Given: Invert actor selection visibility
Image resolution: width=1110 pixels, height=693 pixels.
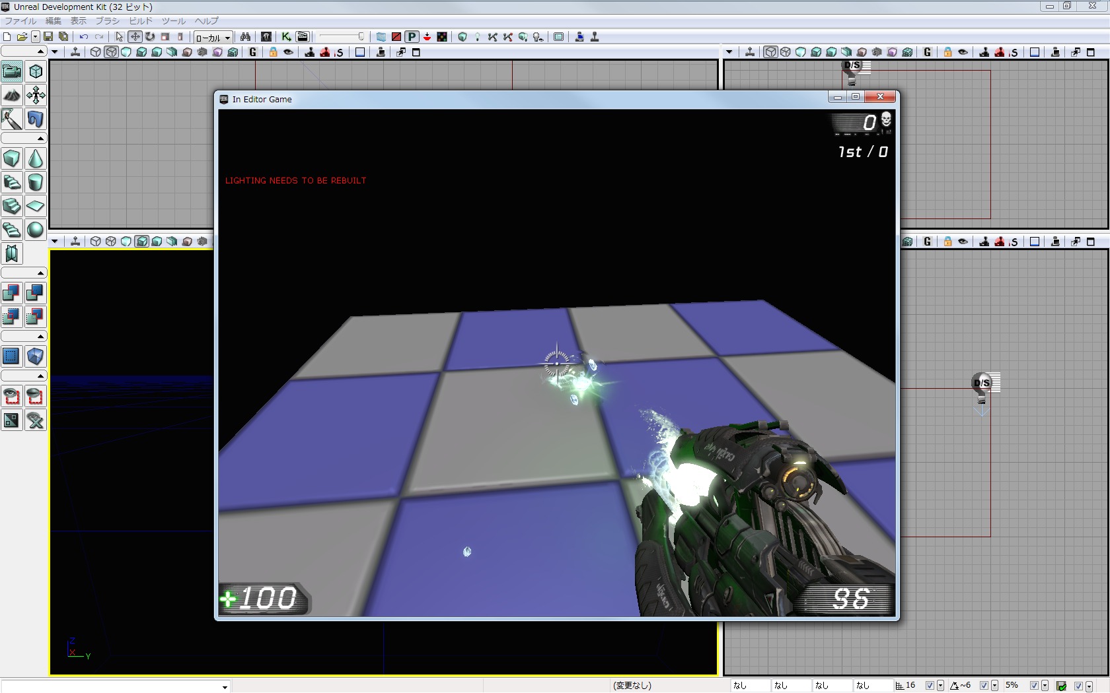Looking at the screenshot, I should (12, 420).
